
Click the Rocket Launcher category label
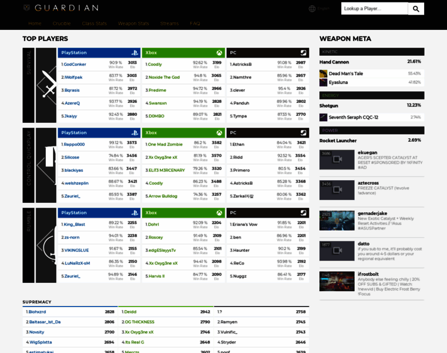[x=338, y=141]
